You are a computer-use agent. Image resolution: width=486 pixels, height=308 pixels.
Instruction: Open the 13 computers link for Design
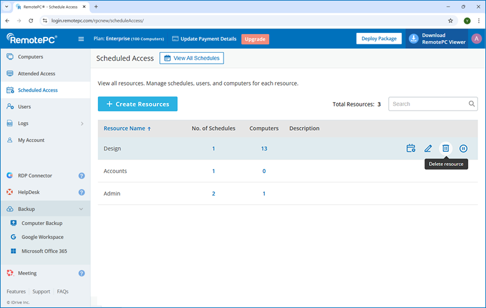tap(264, 149)
